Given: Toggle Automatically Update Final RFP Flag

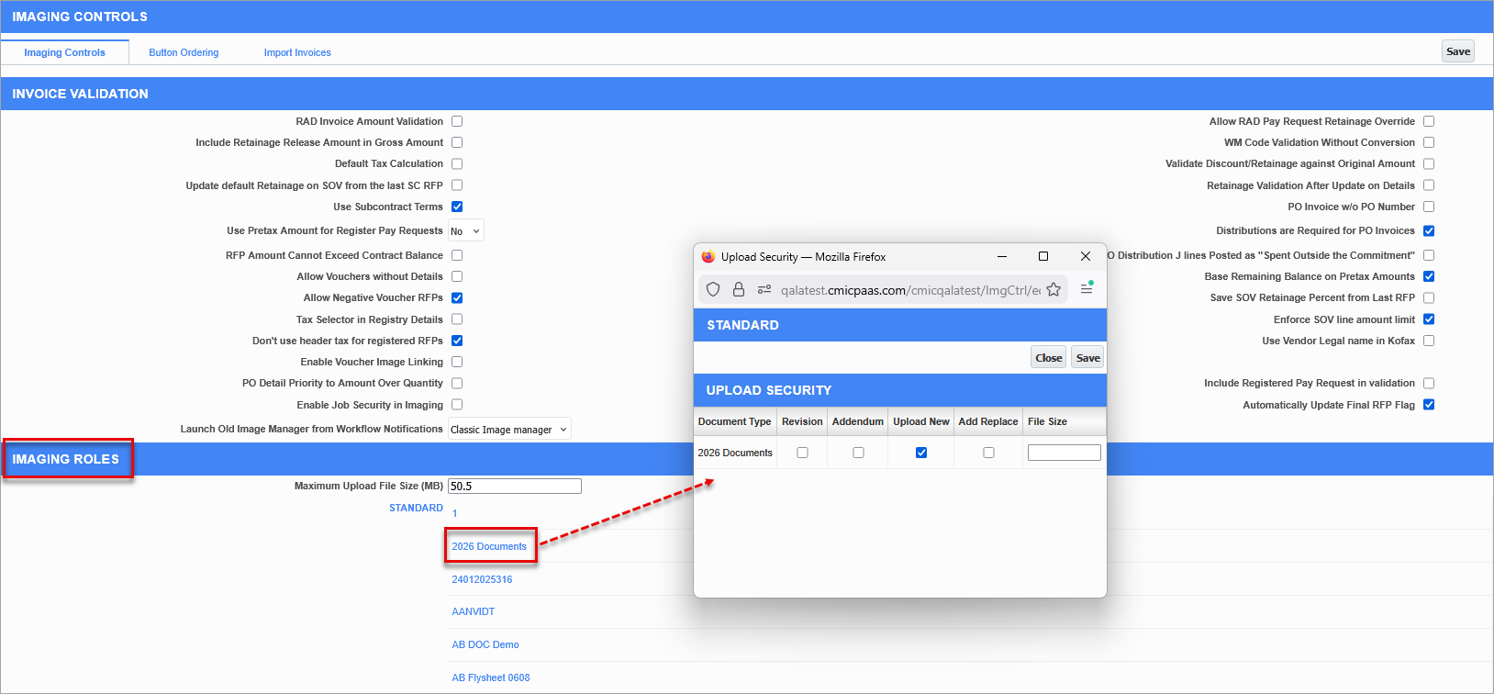Looking at the screenshot, I should [1429, 405].
